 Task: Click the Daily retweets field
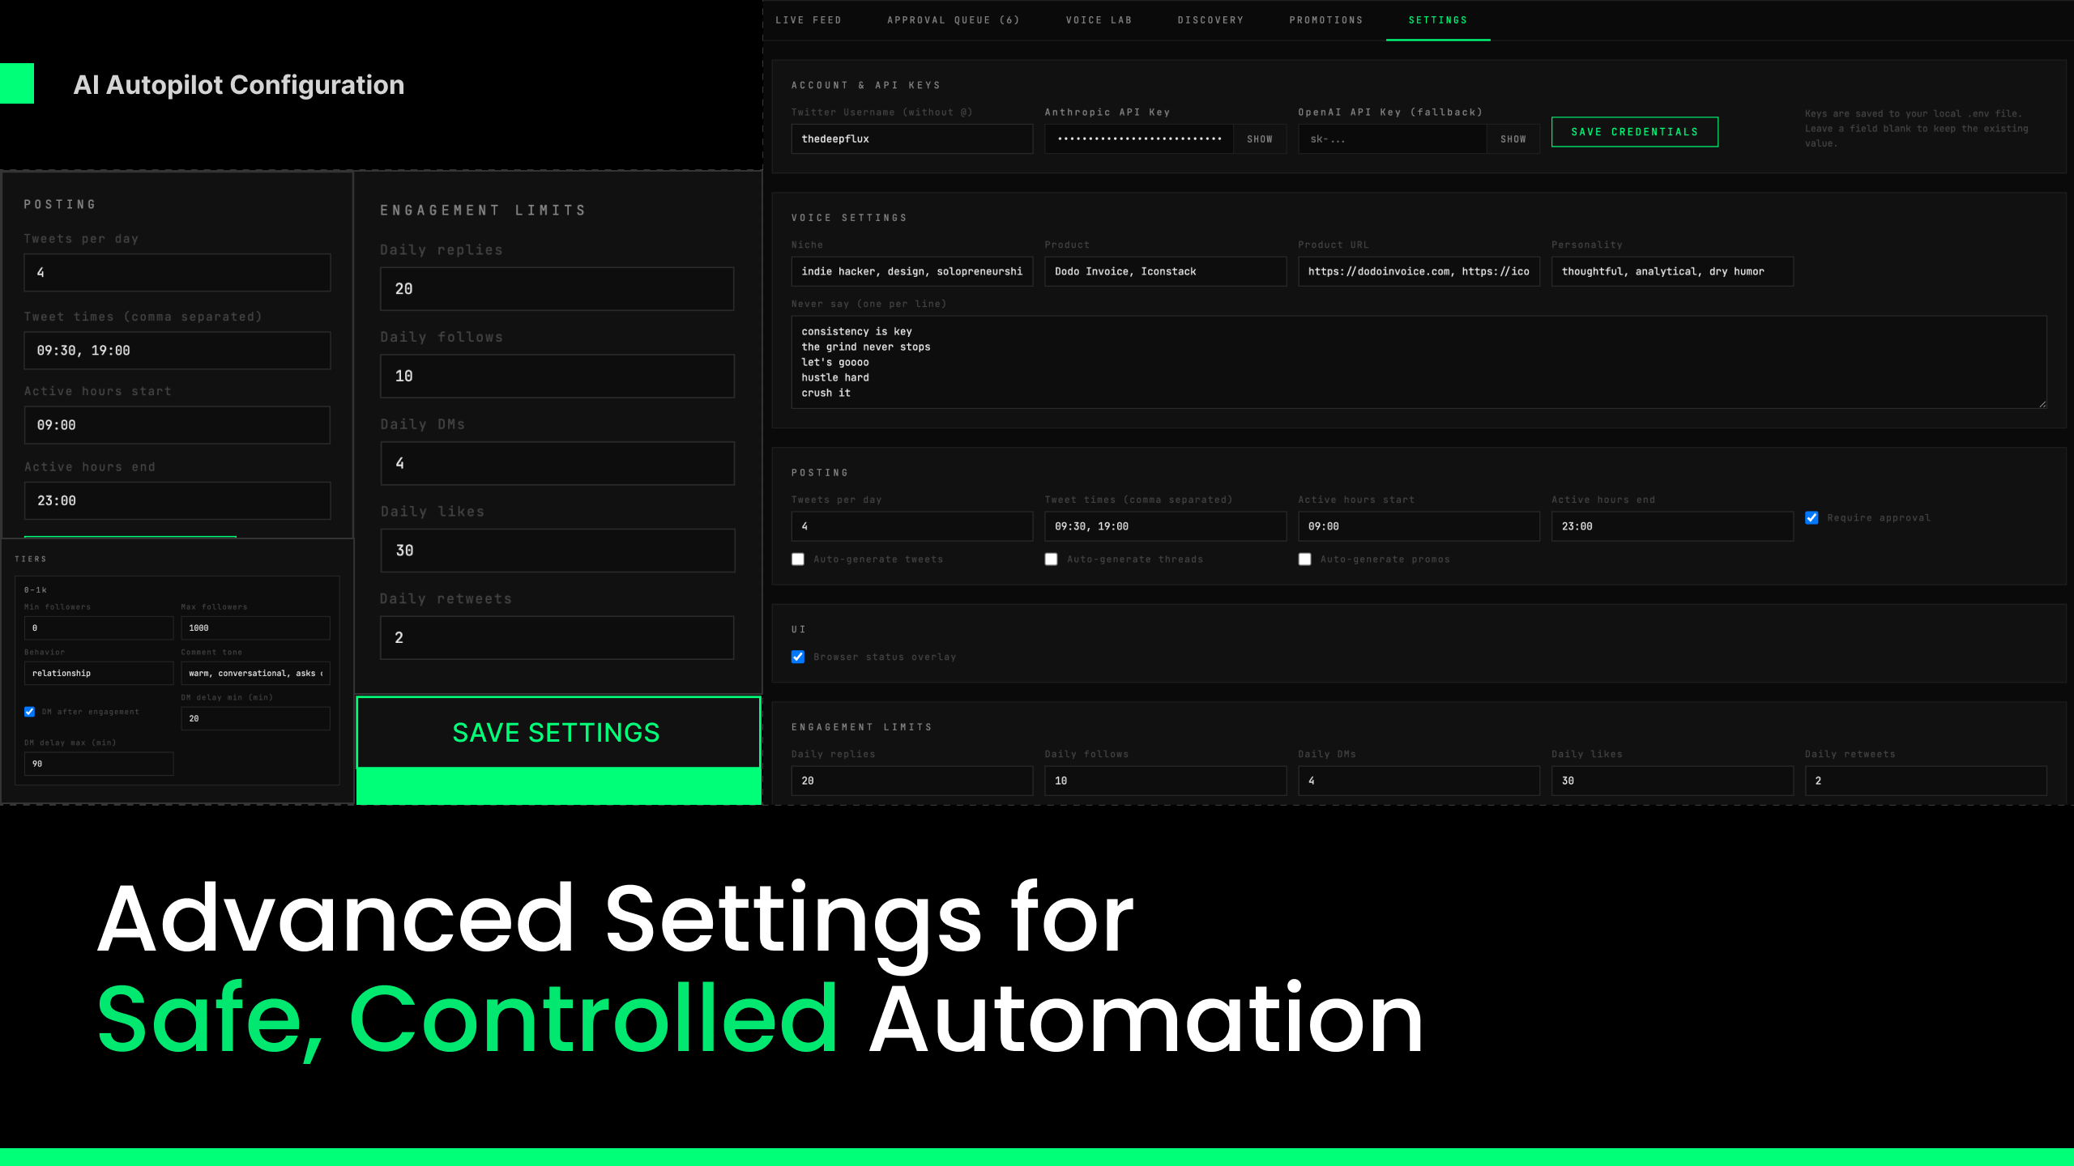[x=1925, y=780]
